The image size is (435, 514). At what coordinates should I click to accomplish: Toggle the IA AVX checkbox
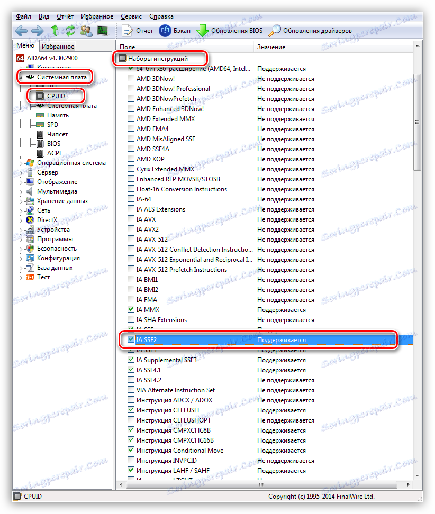[x=131, y=218]
